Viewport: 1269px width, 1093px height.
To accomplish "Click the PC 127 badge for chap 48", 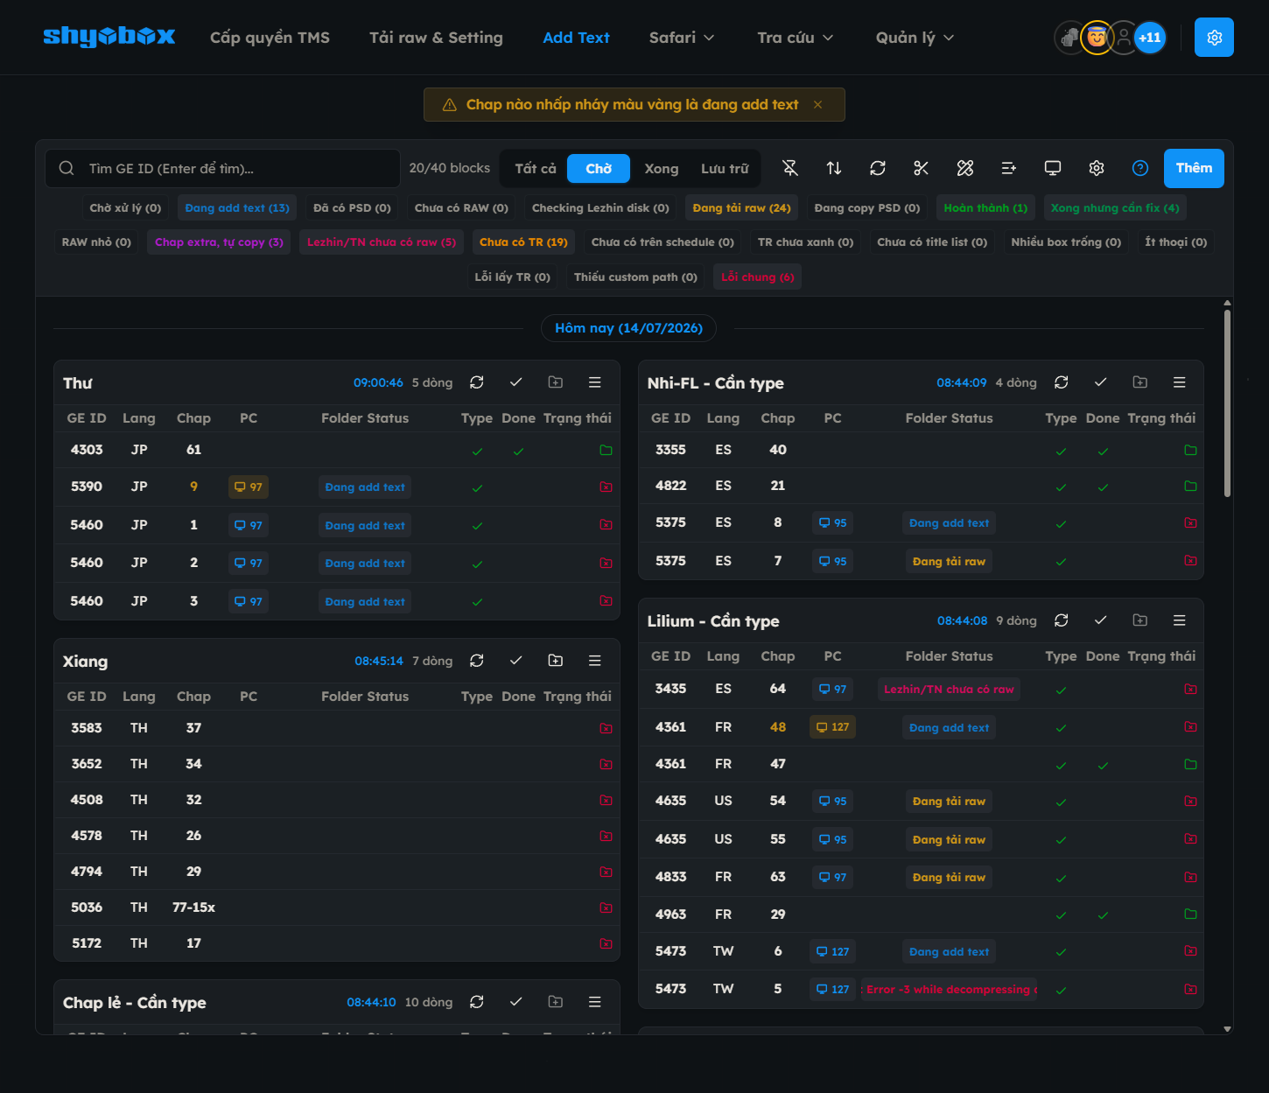I will (833, 727).
